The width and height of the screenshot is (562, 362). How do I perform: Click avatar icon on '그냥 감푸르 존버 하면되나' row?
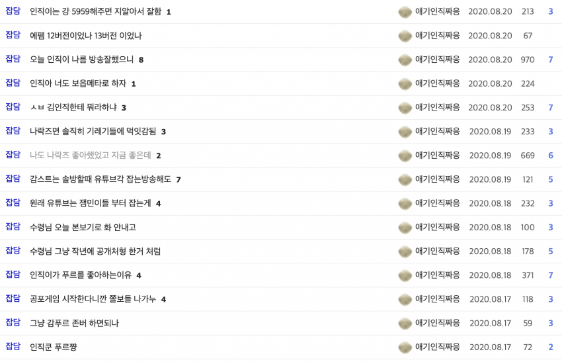tap(405, 323)
